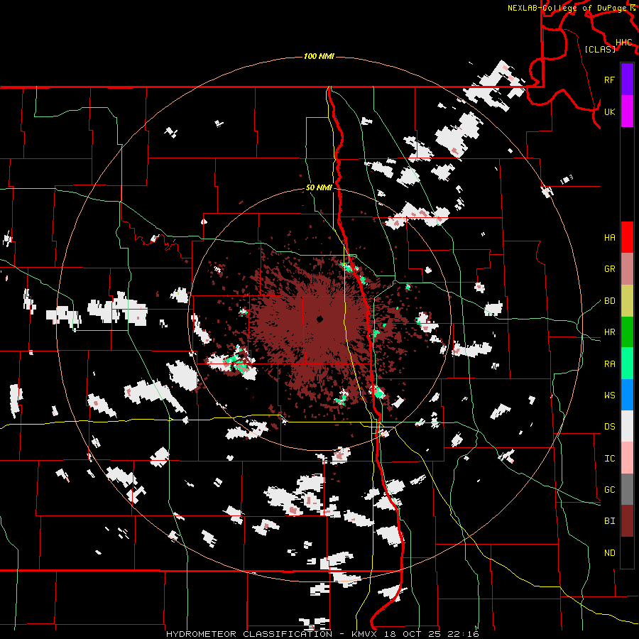The image size is (639, 639).
Task: Click the '50 NMI' range ring label
Action: (319, 187)
